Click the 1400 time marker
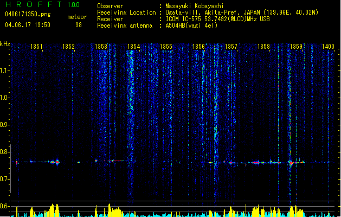 coord(328,47)
